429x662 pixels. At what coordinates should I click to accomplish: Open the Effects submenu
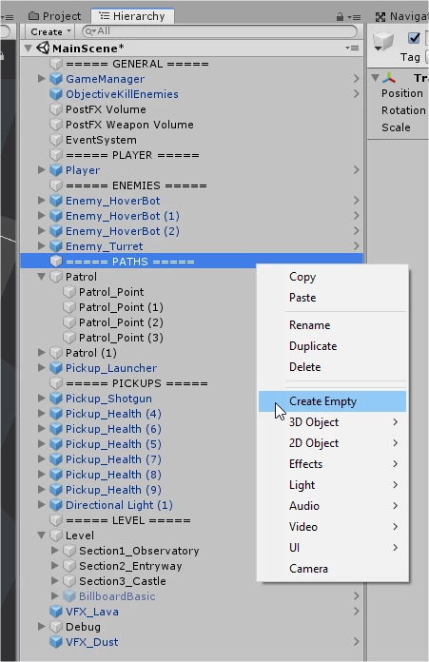pyautogui.click(x=332, y=464)
